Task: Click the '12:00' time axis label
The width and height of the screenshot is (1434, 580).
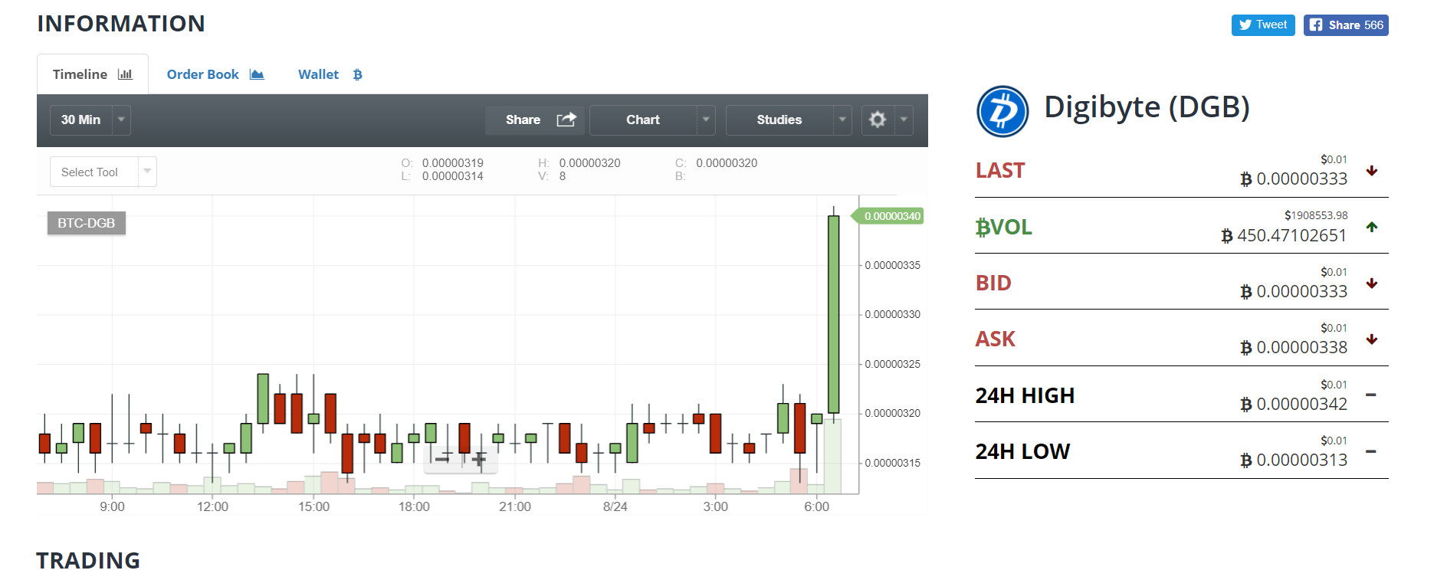Action: [212, 506]
